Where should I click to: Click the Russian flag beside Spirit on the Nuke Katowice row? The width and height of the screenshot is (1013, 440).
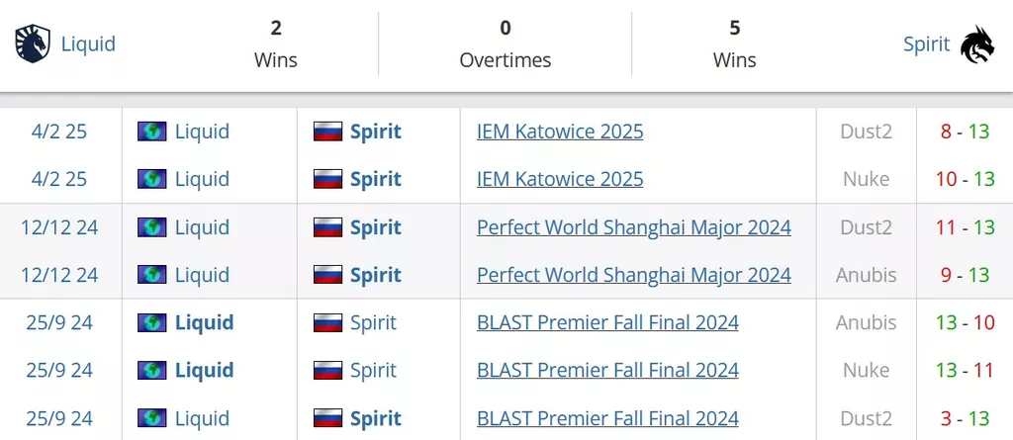pyautogui.click(x=328, y=179)
